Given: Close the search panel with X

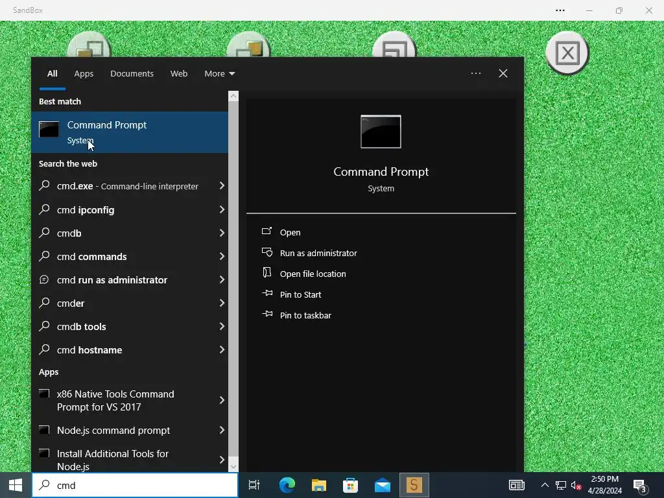Looking at the screenshot, I should coord(503,73).
